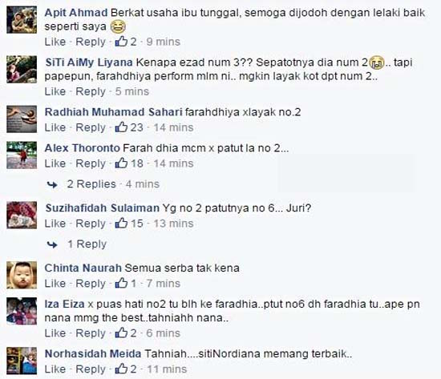The height and width of the screenshot is (379, 441).
Task: Click thumbs-up icon on Radhiah Muhamad Sahari's comment
Action: (x=121, y=127)
